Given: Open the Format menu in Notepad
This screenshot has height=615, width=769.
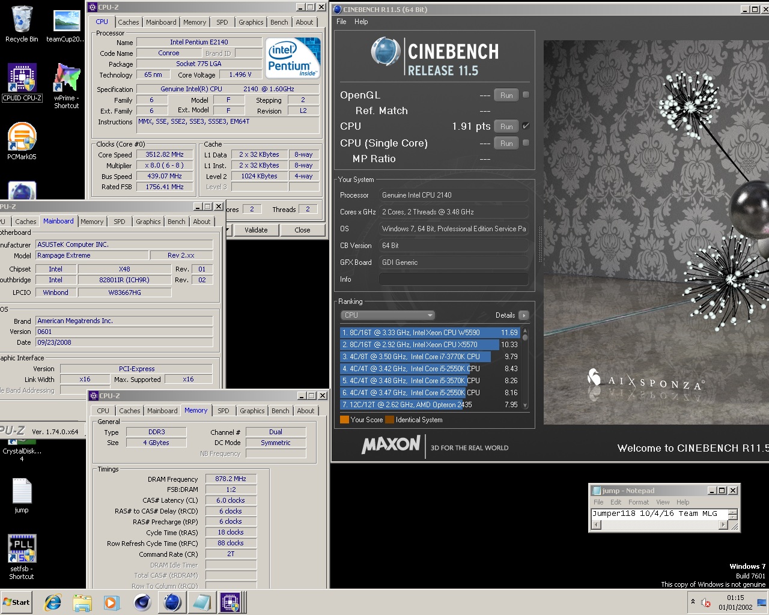Looking at the screenshot, I should 639,502.
